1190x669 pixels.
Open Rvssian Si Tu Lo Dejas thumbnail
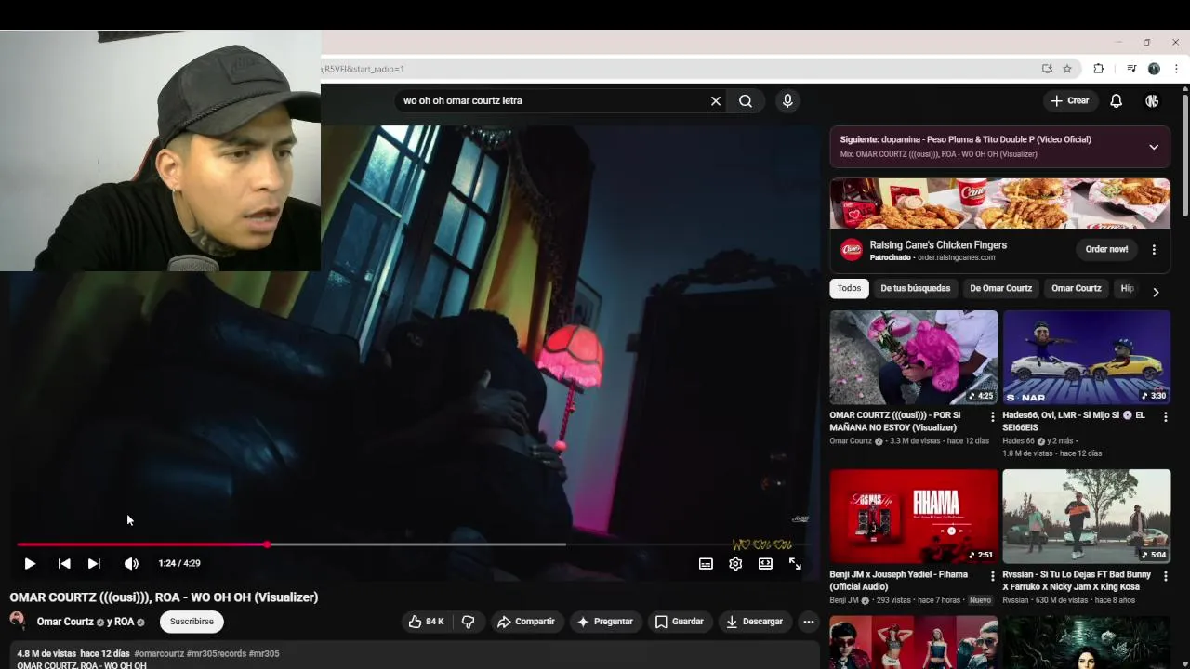[x=1086, y=516]
